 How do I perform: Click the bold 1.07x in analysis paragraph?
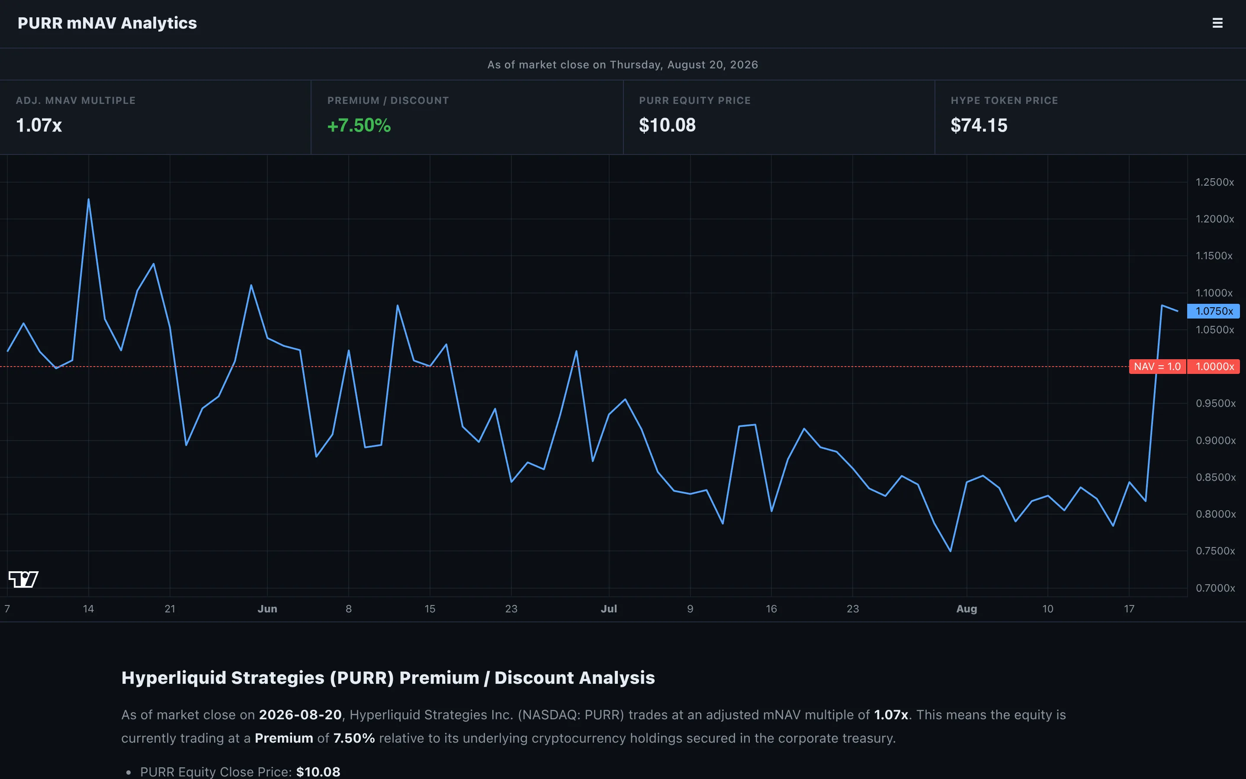pos(891,715)
